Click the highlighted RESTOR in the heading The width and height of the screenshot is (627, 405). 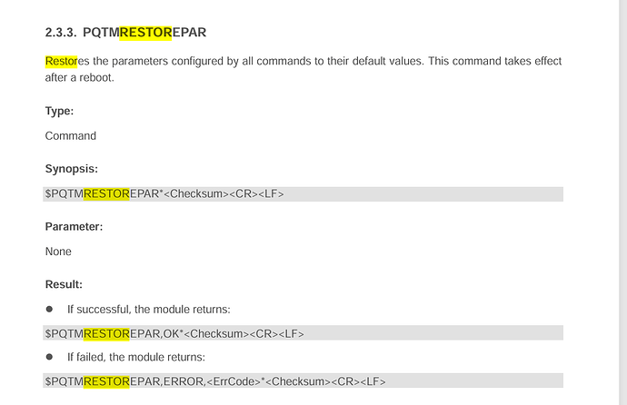pos(145,33)
